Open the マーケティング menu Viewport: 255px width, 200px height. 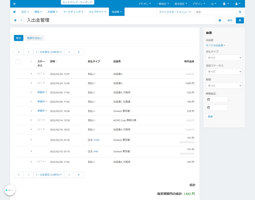(x=73, y=12)
